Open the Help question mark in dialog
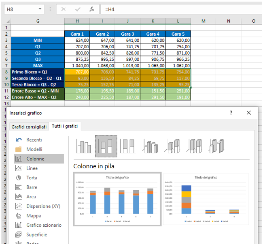263x247 pixels. (x=231, y=113)
